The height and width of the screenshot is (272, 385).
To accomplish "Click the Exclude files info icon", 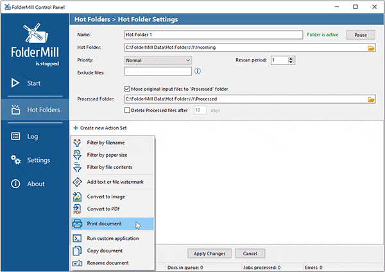I will (198, 71).
